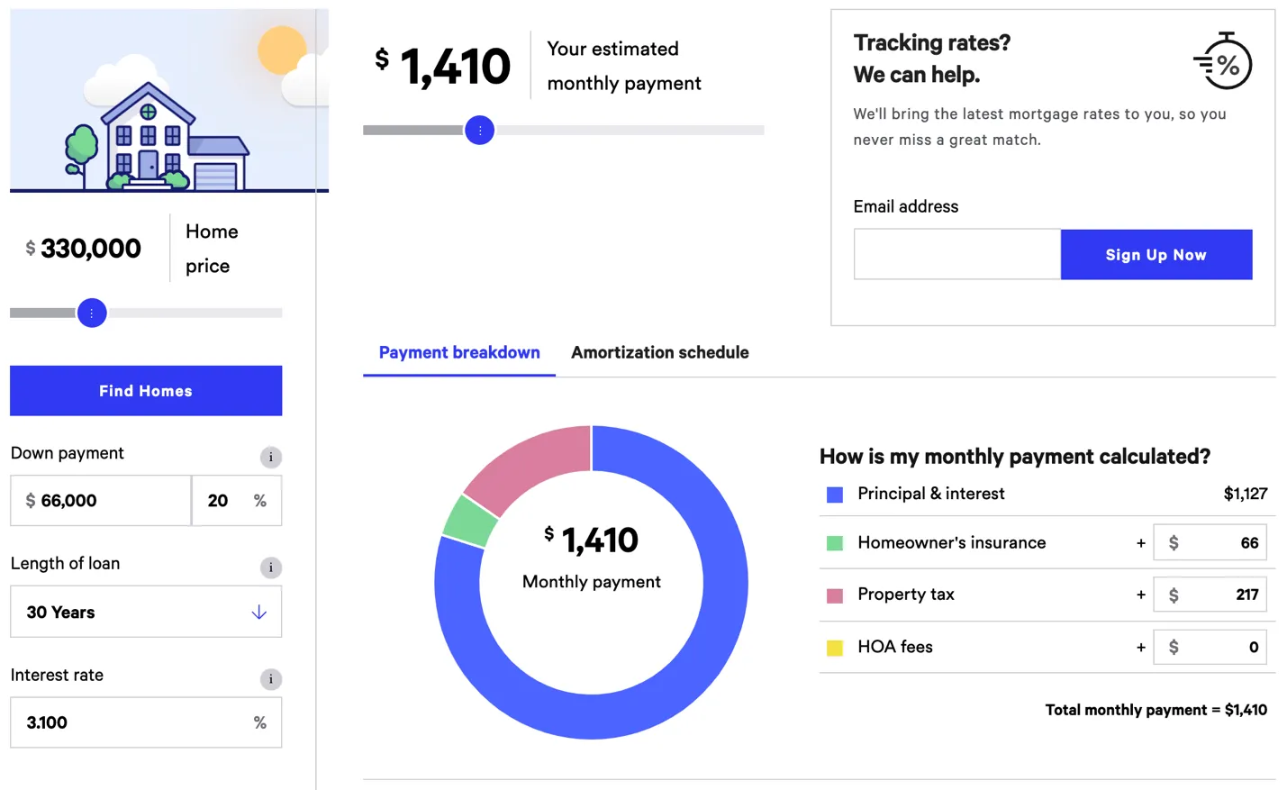
Task: Click the Down payment info icon
Action: click(x=270, y=457)
